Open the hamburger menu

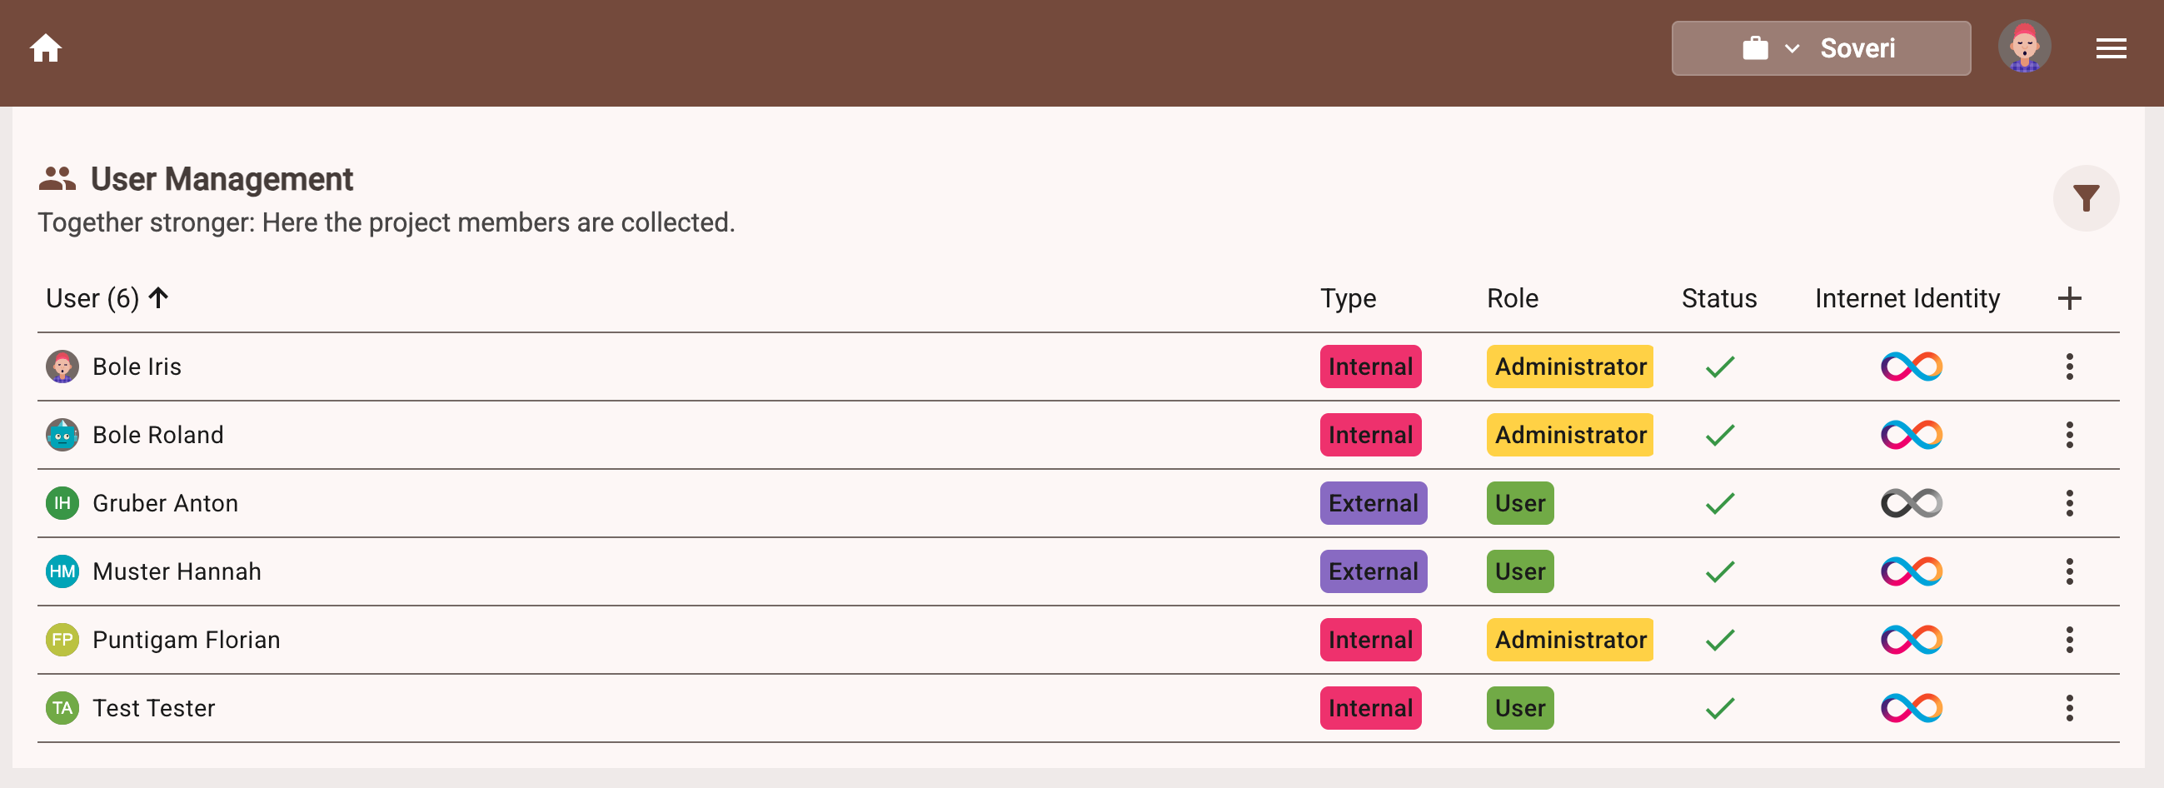click(2110, 47)
